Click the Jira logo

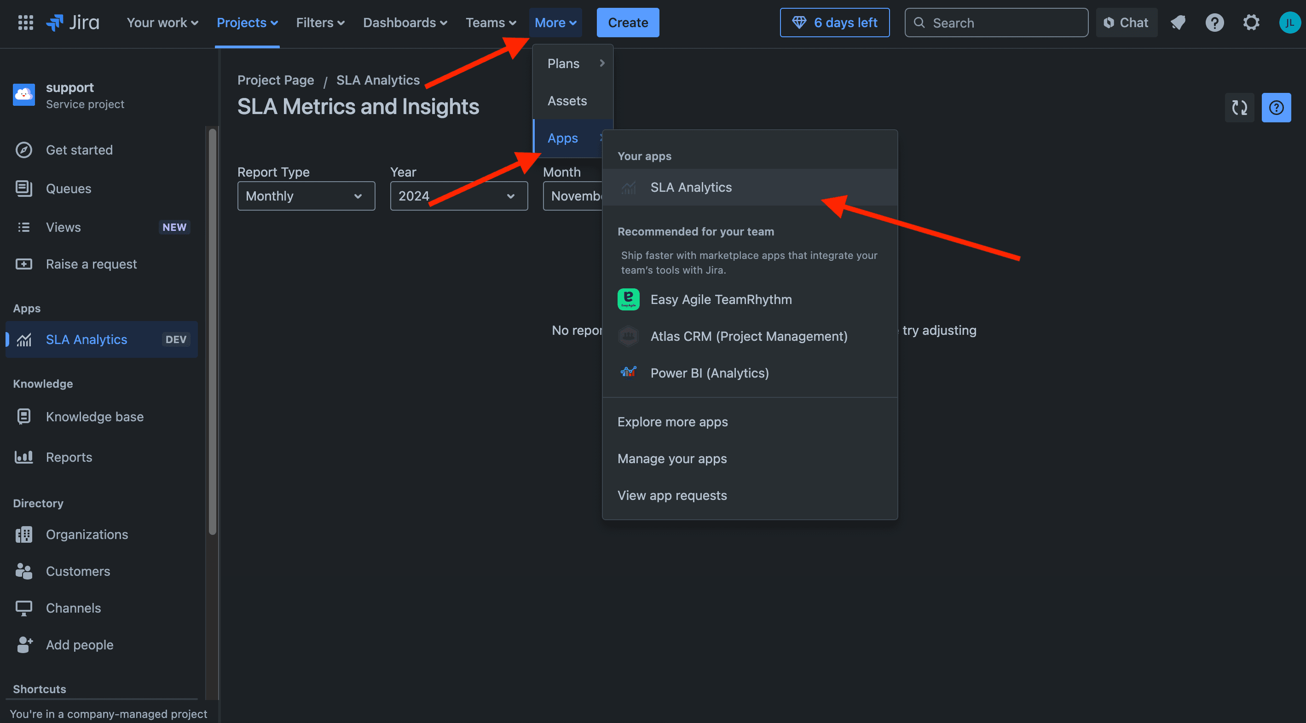[x=73, y=22]
